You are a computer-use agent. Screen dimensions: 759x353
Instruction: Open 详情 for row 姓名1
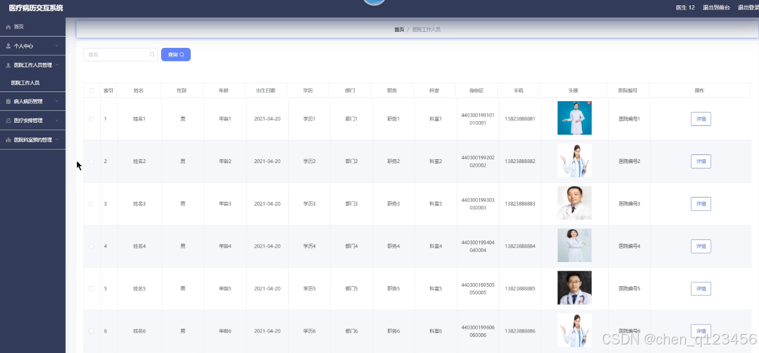(701, 119)
